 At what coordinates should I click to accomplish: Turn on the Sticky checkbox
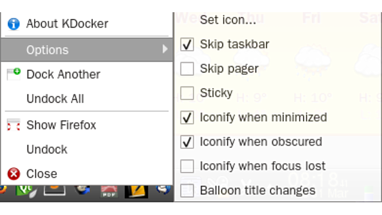click(187, 93)
